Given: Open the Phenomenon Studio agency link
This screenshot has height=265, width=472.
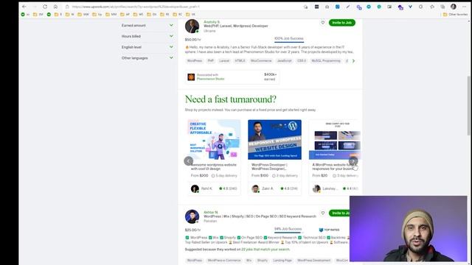Looking at the screenshot, I should tap(210, 79).
